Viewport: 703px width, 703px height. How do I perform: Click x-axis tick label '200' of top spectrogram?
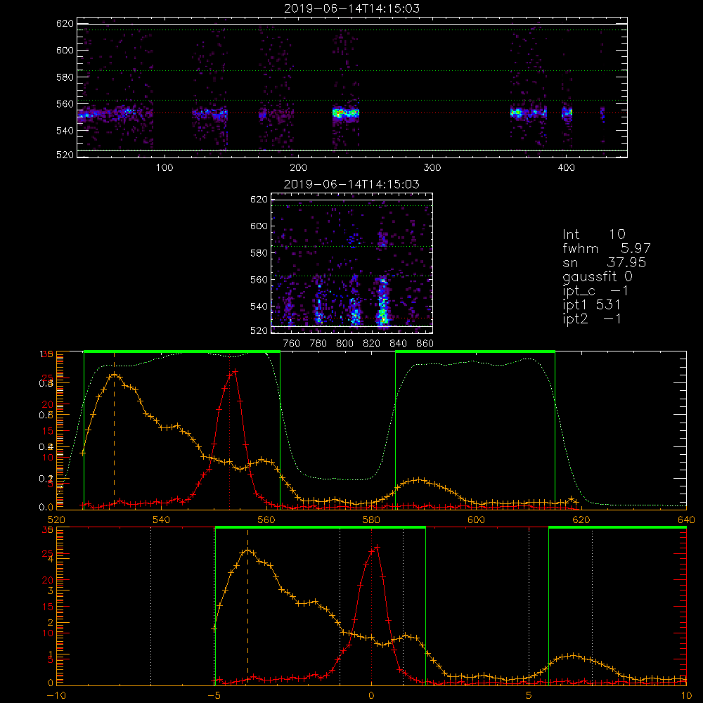(298, 168)
